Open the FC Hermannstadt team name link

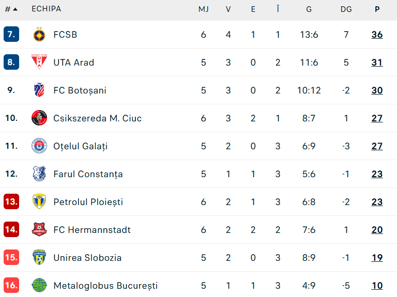coord(92,230)
